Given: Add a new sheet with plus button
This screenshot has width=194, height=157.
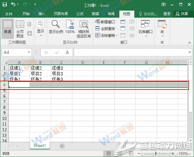Looking at the screenshot, I should pos(62,146).
